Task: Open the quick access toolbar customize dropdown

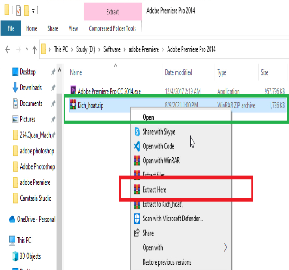Action: (33, 11)
